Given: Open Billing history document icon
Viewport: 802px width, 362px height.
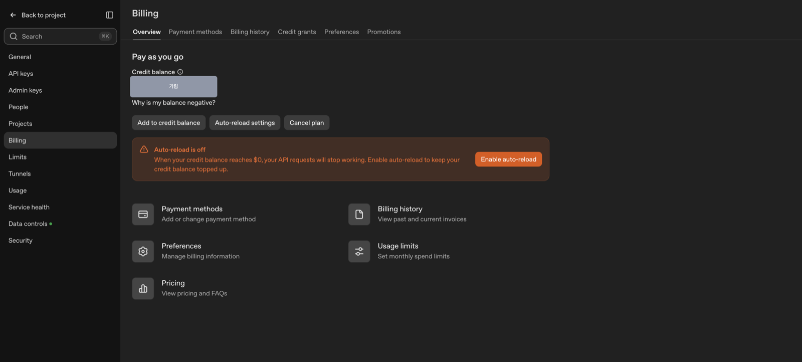Looking at the screenshot, I should pos(359,214).
